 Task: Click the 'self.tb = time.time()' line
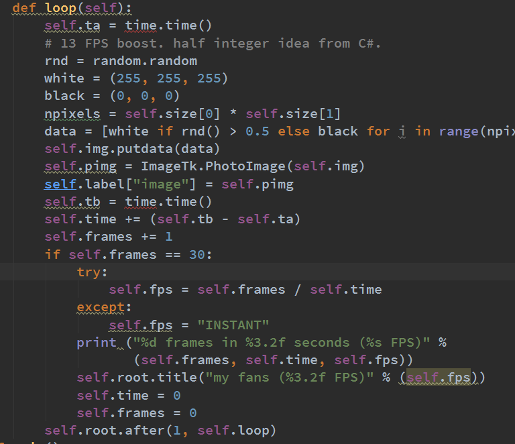128,202
